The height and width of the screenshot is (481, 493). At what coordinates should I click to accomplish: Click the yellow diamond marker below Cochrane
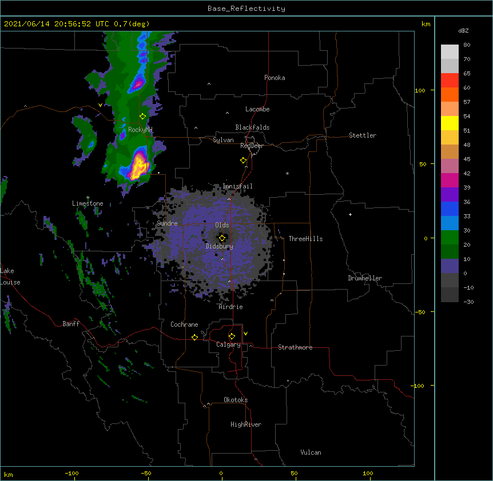(x=194, y=337)
